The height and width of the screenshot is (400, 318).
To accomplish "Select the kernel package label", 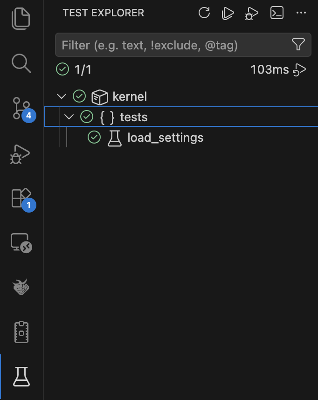I will click(130, 97).
